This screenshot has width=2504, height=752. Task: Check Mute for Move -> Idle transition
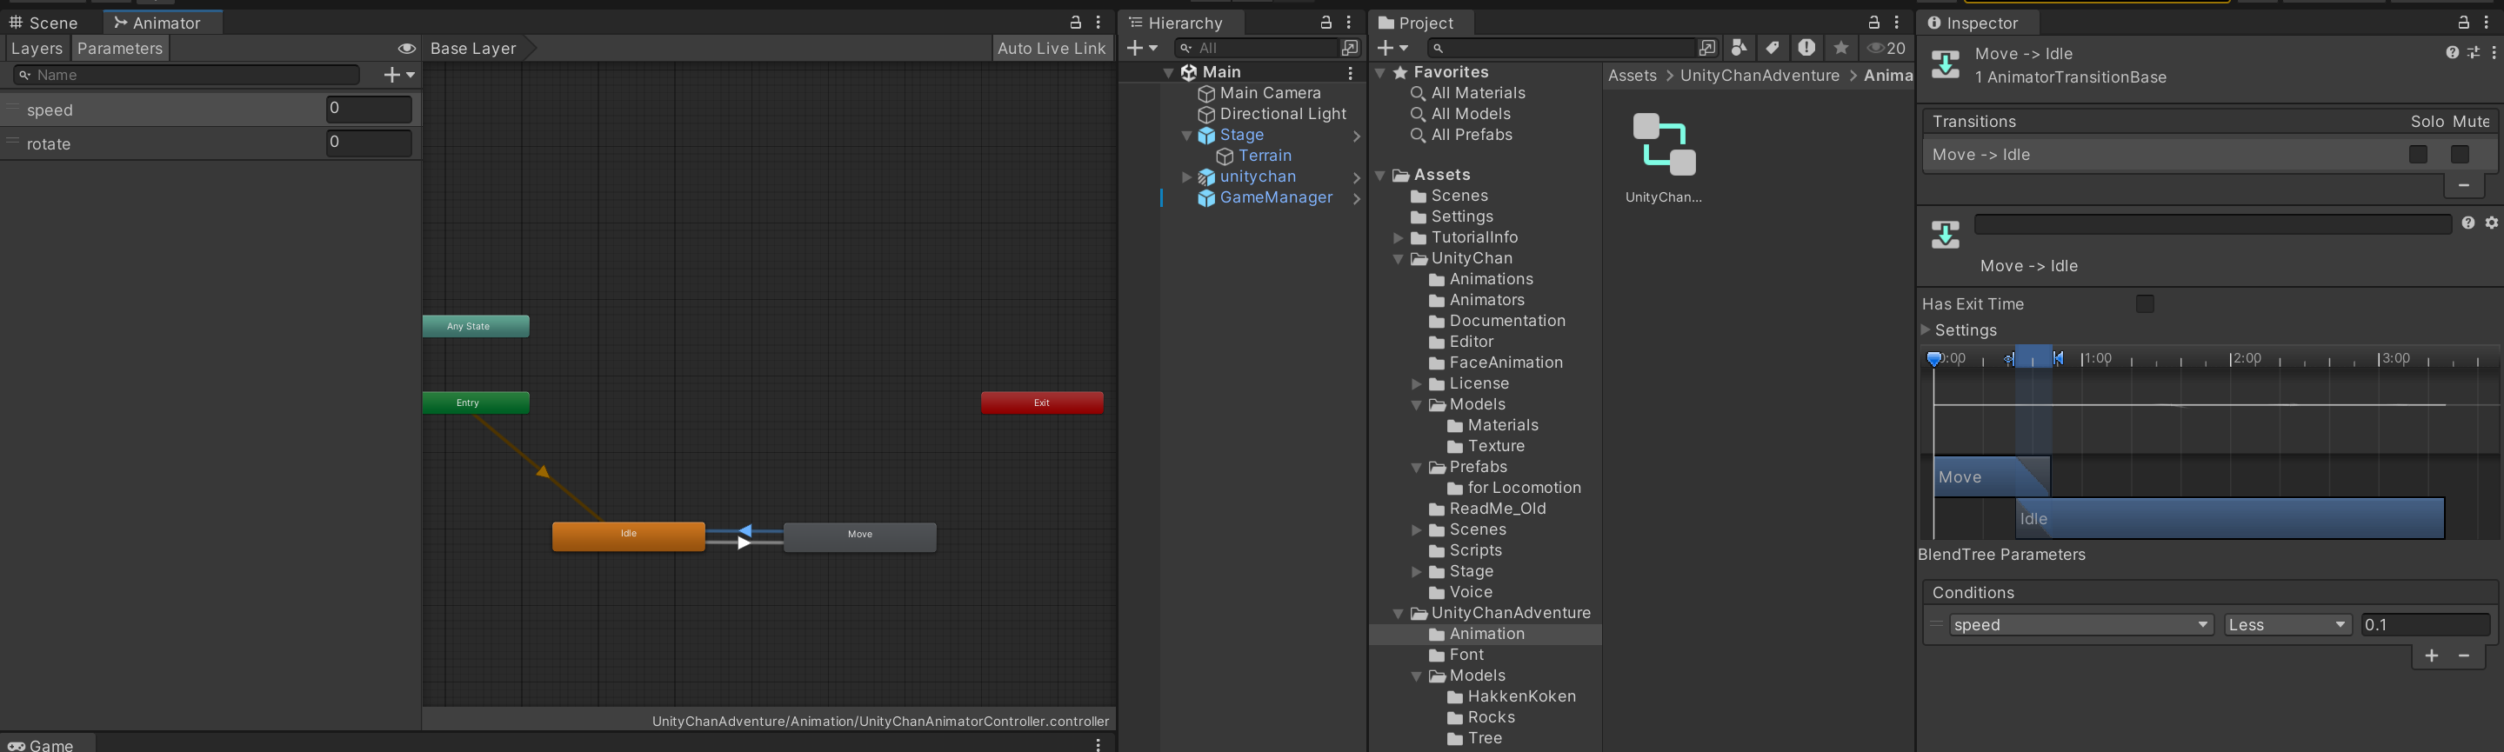[x=2460, y=155]
